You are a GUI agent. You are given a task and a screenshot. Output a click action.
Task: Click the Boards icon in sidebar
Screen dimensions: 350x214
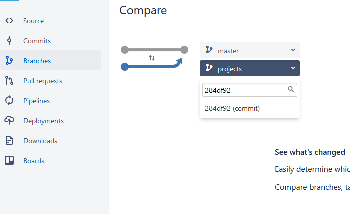[9, 161]
